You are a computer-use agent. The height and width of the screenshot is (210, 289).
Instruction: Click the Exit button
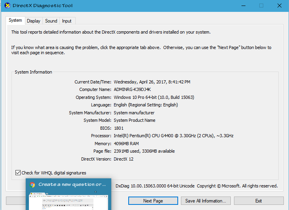(259, 201)
